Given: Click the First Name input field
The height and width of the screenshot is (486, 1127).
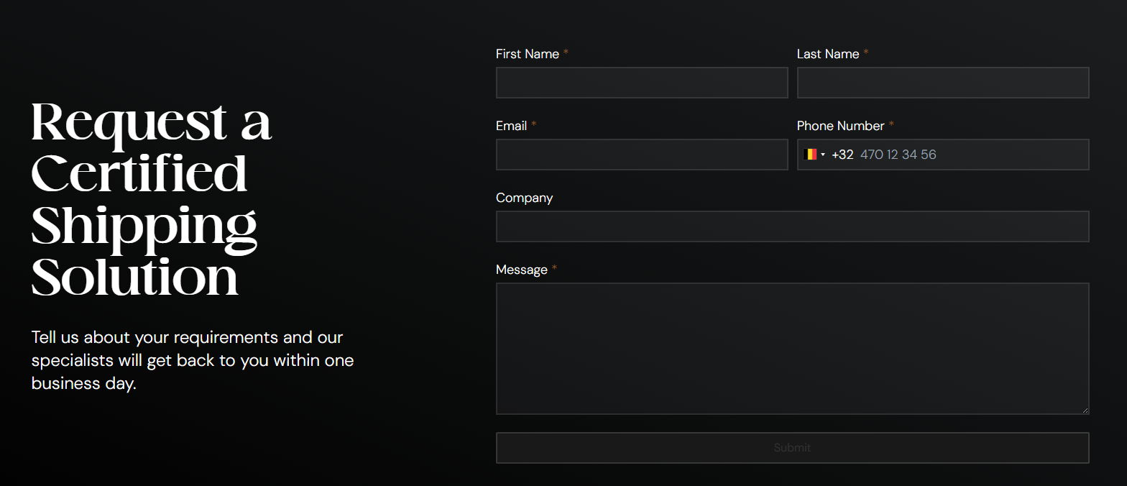Looking at the screenshot, I should pyautogui.click(x=642, y=83).
